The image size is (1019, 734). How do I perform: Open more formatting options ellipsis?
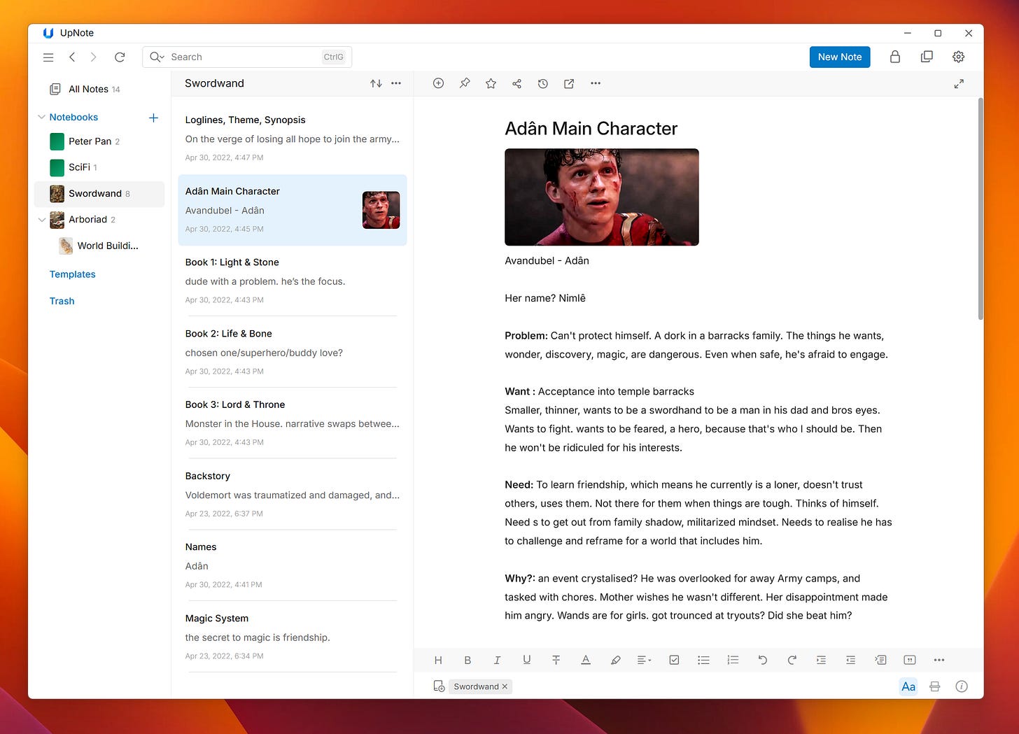pos(939,660)
